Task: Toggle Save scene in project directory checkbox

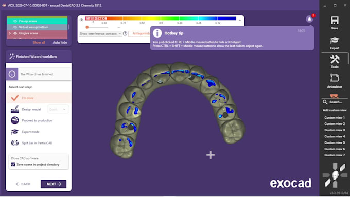Action: tap(13, 165)
